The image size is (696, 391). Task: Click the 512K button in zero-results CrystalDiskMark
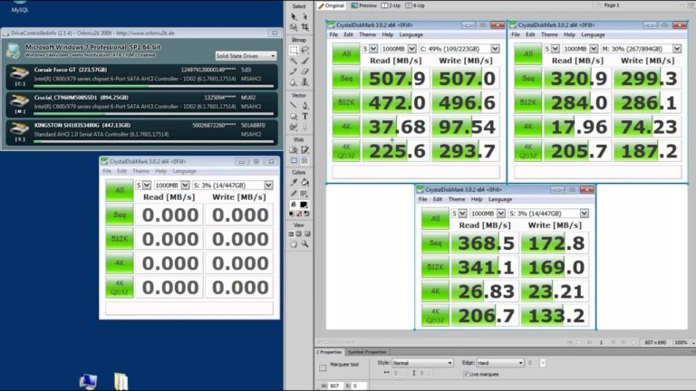120,239
